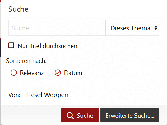Screen dimensions: 167x125
Task: Click the Relevanz label text
Action: (32, 73)
